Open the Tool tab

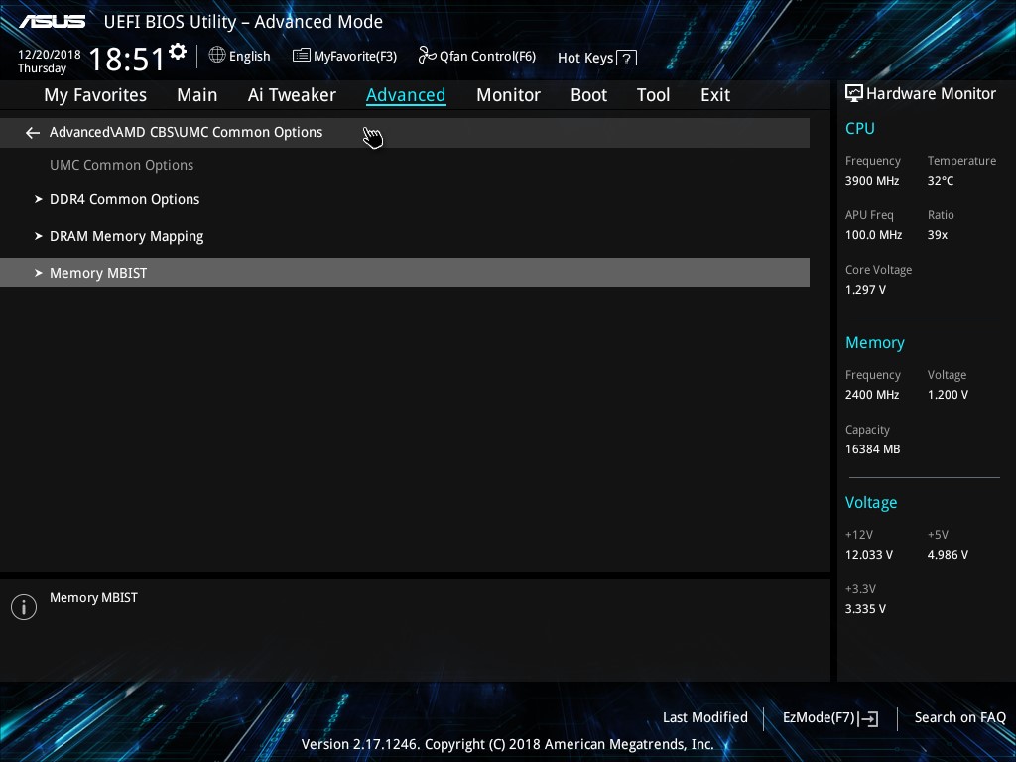(x=653, y=95)
